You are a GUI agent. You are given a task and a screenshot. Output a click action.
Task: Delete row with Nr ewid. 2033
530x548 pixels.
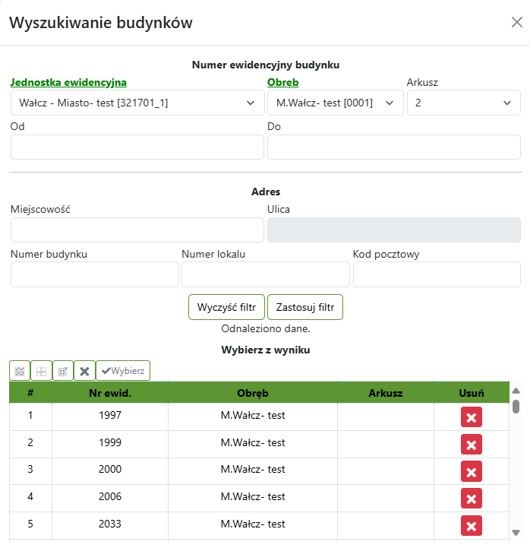471,525
